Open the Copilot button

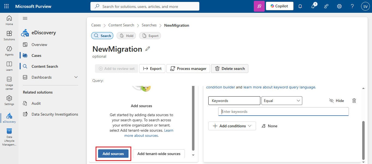point(279,6)
